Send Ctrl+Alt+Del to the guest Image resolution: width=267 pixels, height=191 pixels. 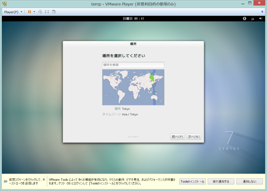(x=40, y=12)
